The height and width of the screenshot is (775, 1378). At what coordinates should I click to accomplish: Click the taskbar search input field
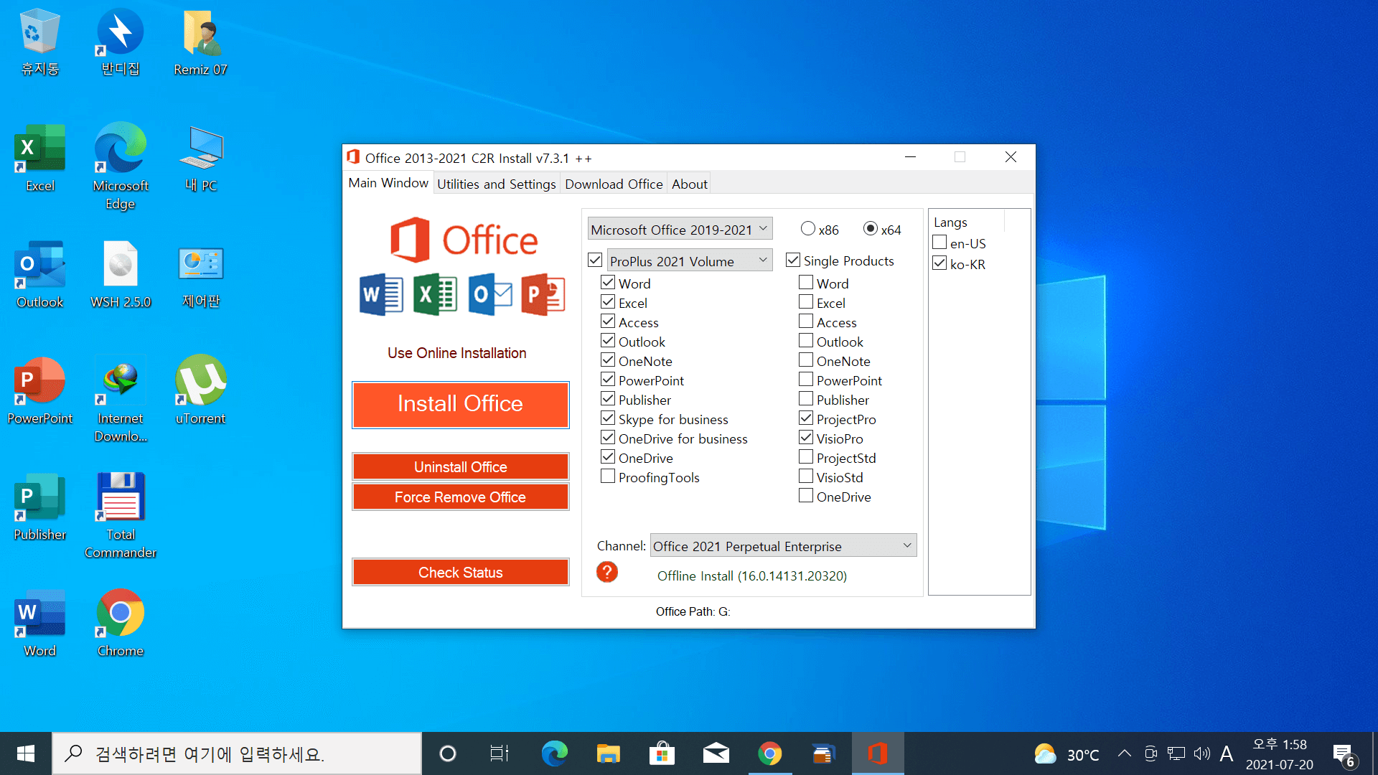click(x=237, y=753)
